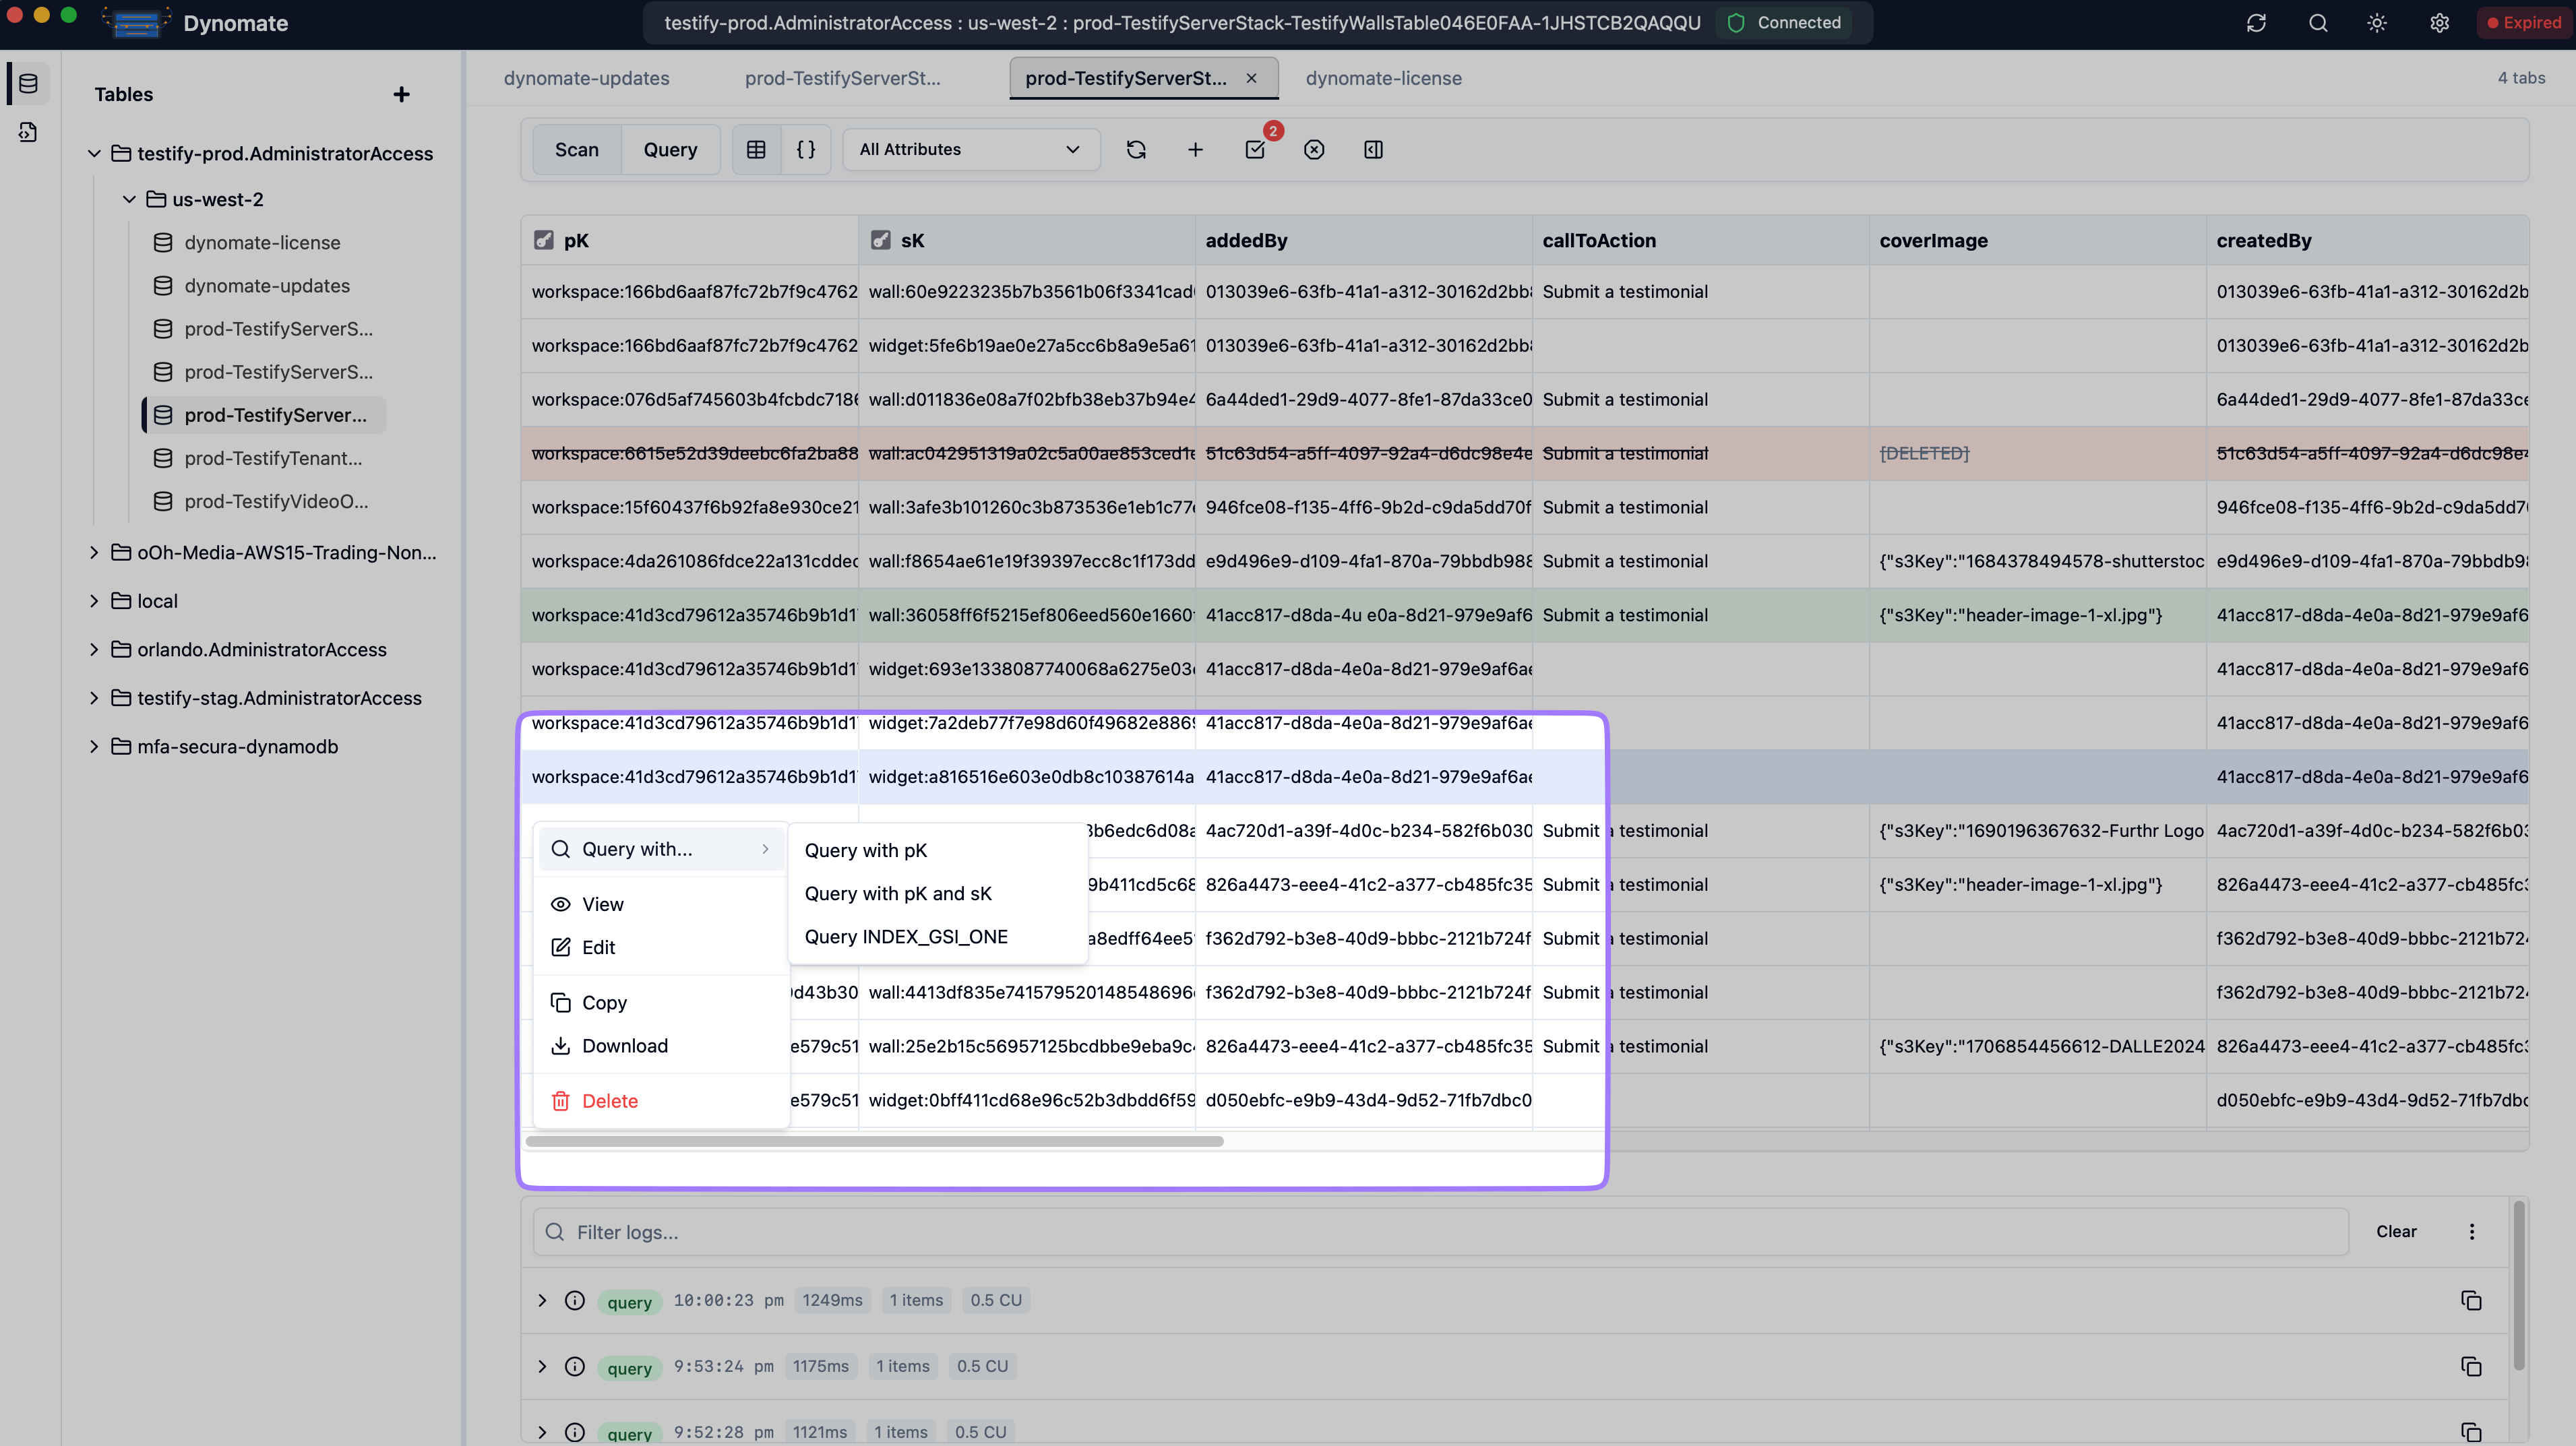Toggle theme using the sun icon
The height and width of the screenshot is (1446, 2576).
(x=2377, y=23)
